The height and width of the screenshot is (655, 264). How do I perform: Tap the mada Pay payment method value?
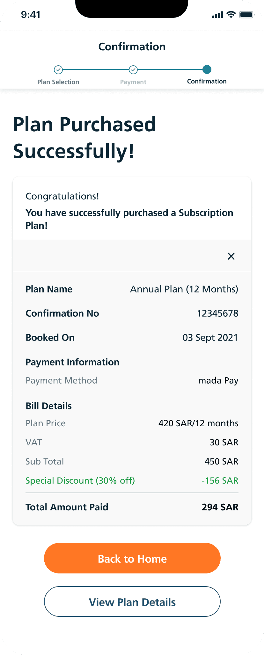coord(218,381)
